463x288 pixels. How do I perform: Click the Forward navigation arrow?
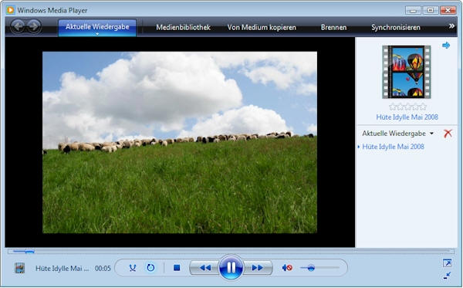tap(34, 26)
